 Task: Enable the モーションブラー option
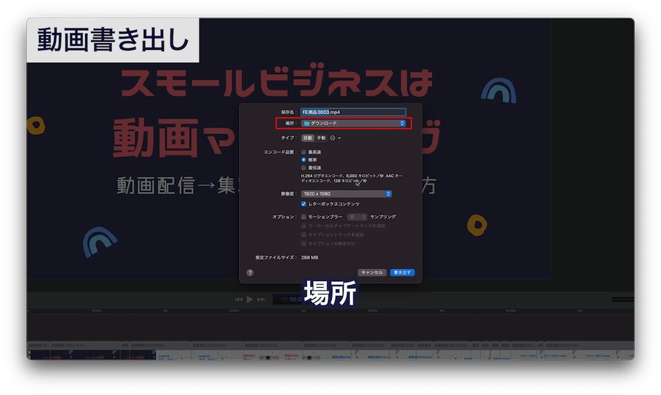pos(304,216)
